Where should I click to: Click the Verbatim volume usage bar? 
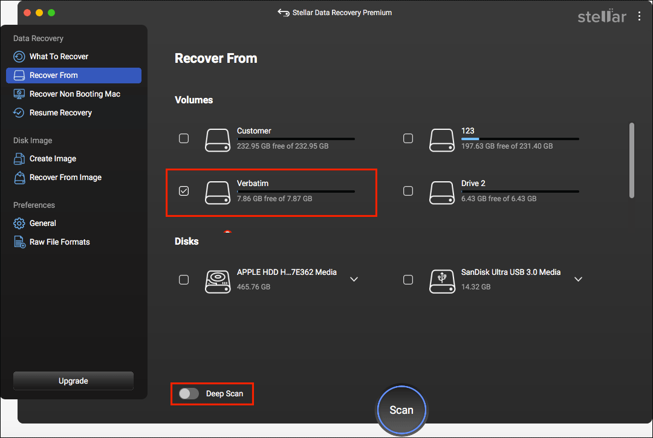click(x=296, y=192)
